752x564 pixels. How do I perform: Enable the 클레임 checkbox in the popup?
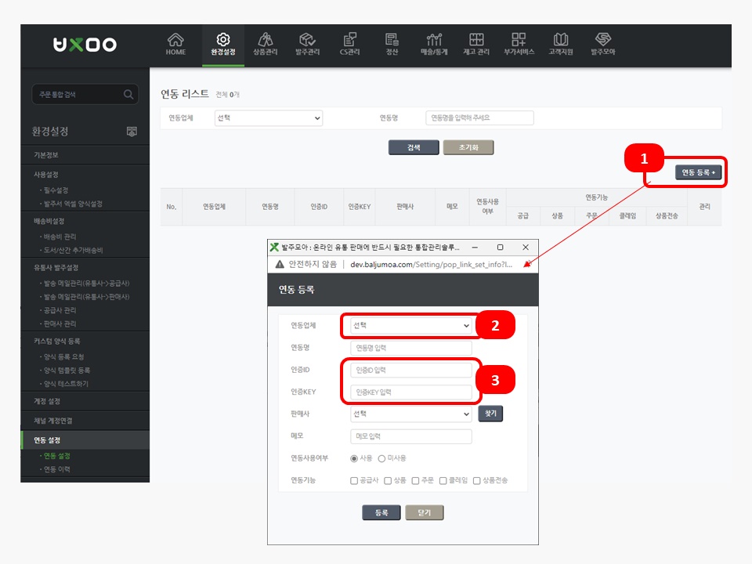tap(443, 480)
